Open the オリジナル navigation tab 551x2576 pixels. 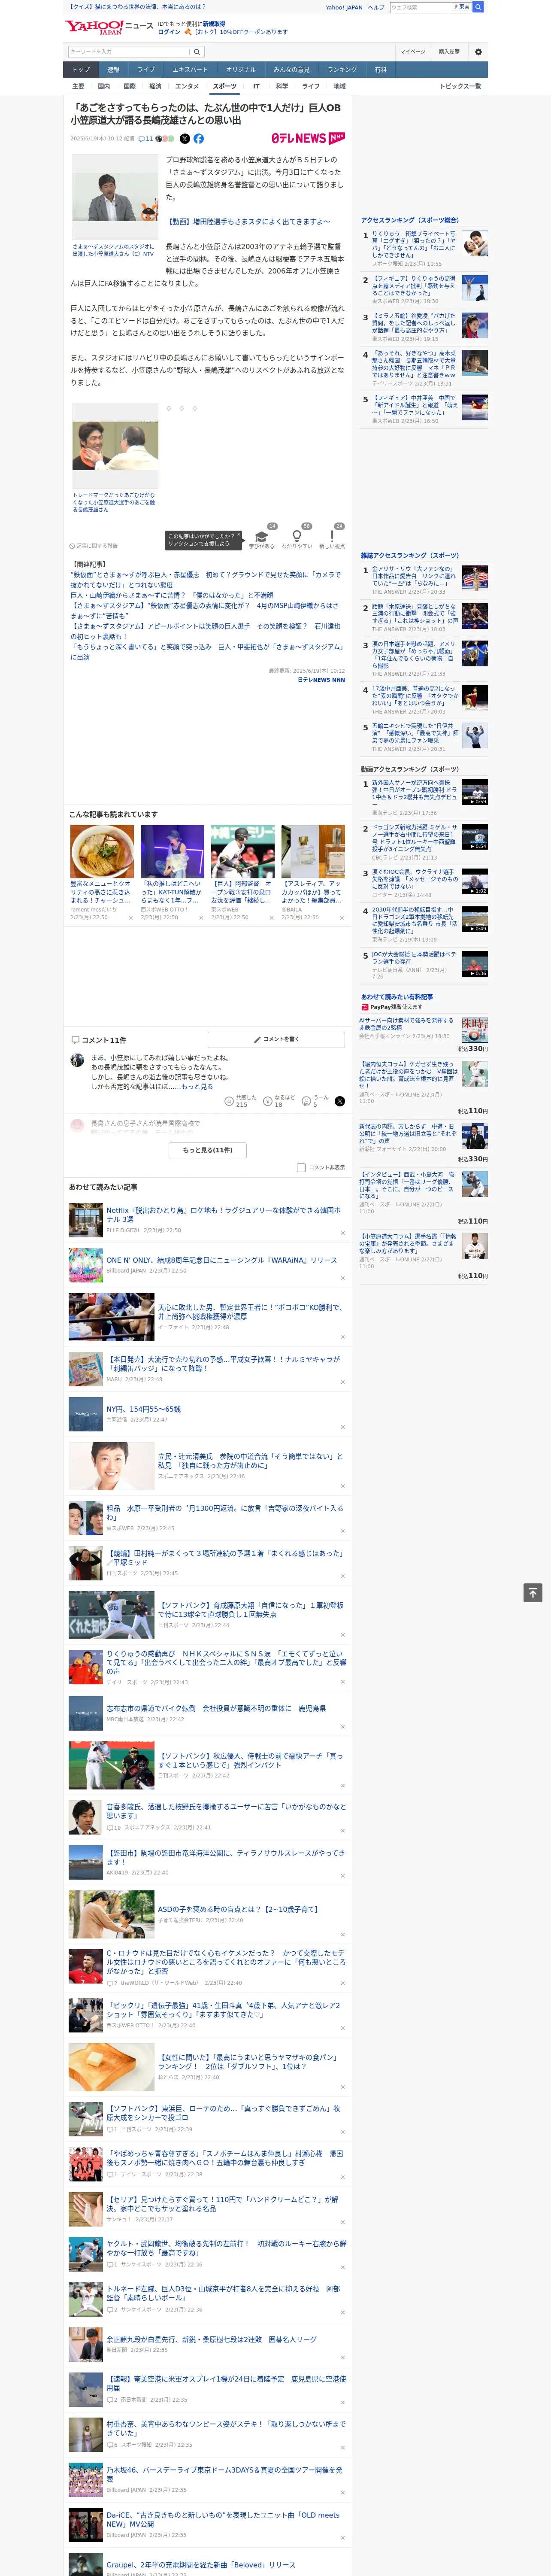tap(241, 70)
